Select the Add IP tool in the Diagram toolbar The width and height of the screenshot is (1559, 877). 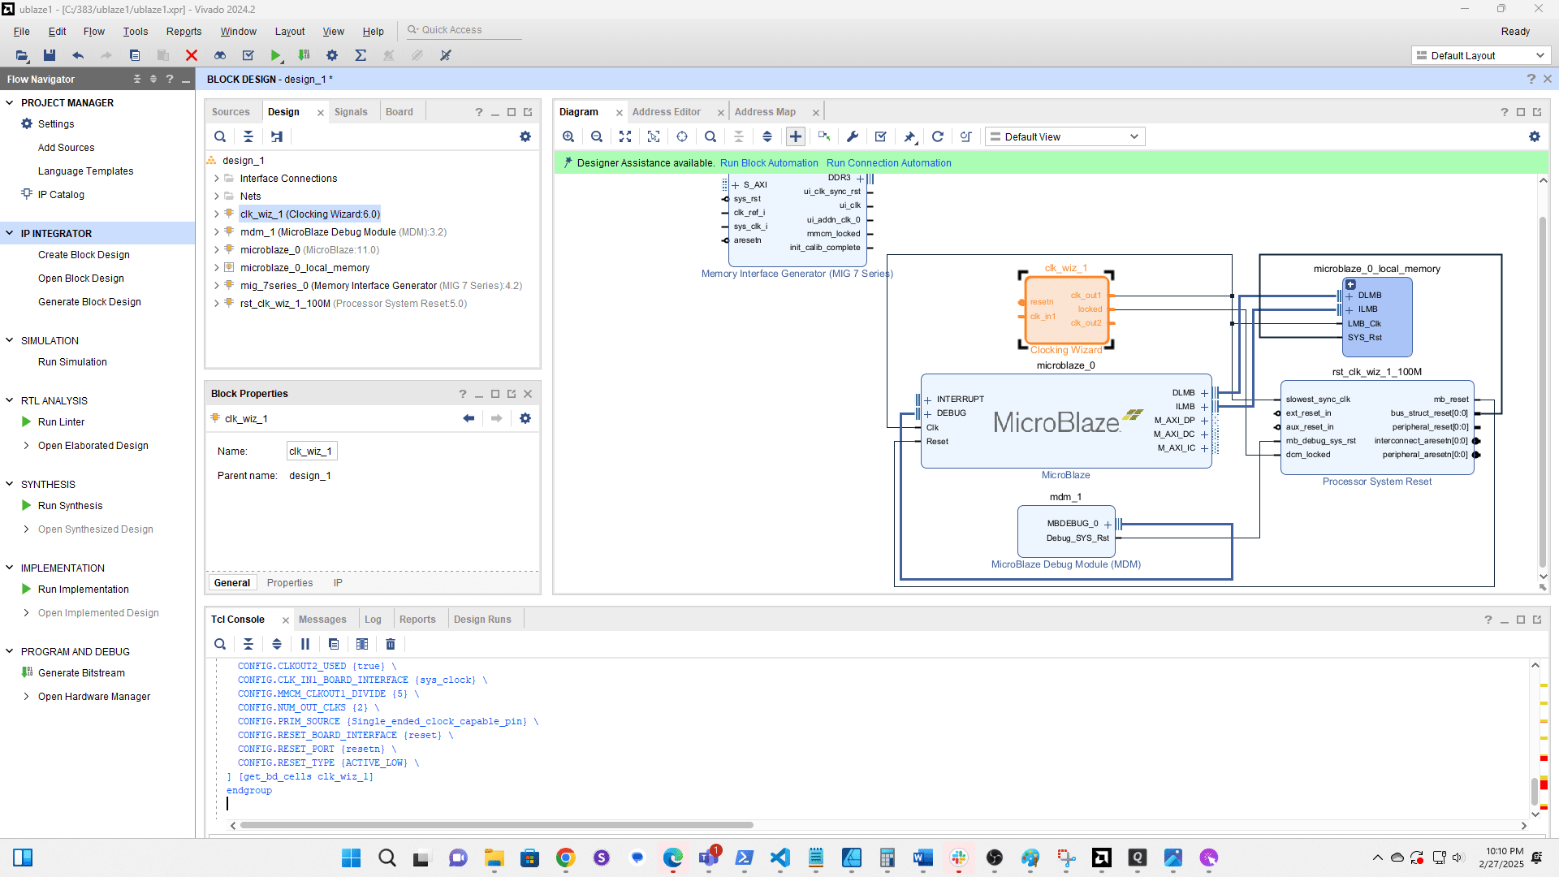click(x=796, y=136)
